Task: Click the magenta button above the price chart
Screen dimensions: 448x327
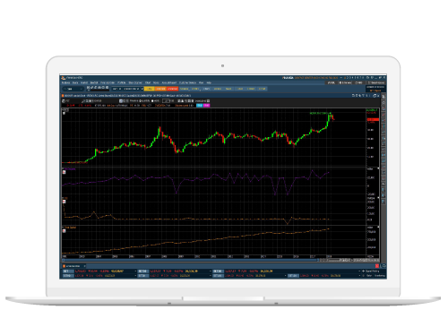Action: 206,106
